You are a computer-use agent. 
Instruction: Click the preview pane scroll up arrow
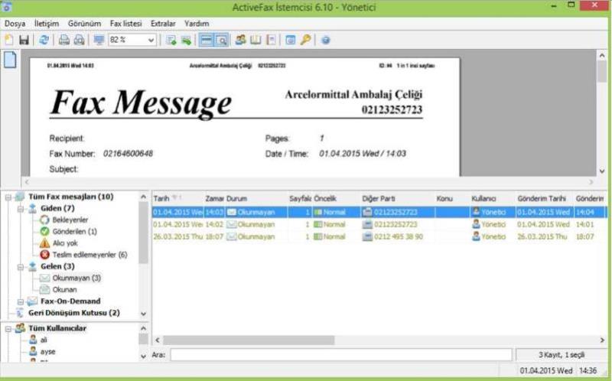coord(601,56)
